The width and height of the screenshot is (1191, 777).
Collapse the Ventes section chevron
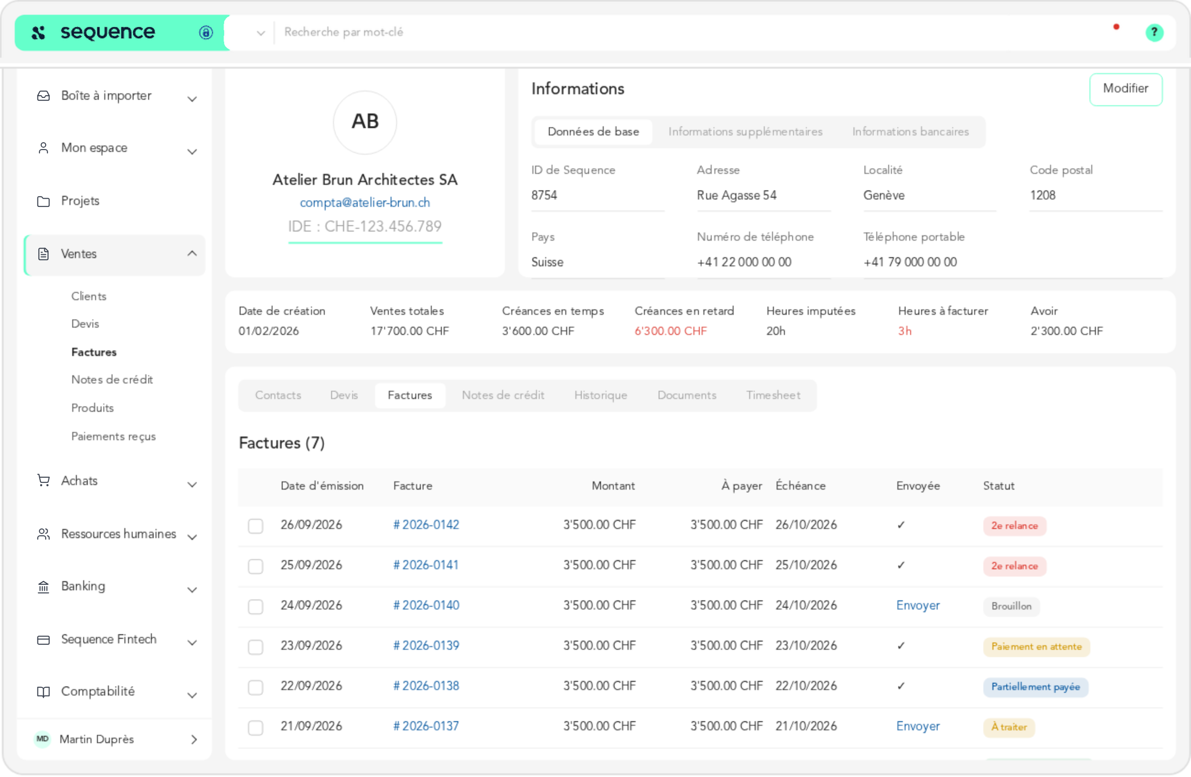tap(192, 254)
